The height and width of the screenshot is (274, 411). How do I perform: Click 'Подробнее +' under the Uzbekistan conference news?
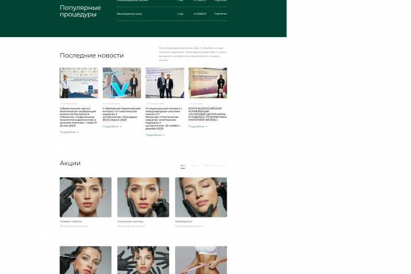[69, 132]
